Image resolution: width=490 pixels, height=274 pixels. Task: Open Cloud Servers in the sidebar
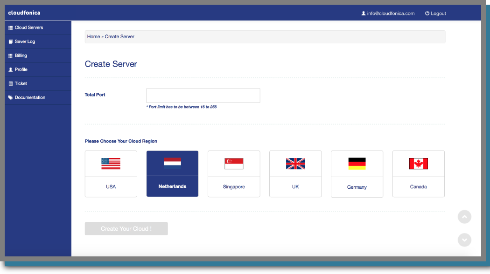38,28
